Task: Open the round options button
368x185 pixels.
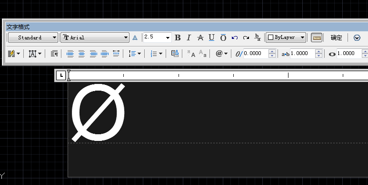Action: (x=357, y=37)
